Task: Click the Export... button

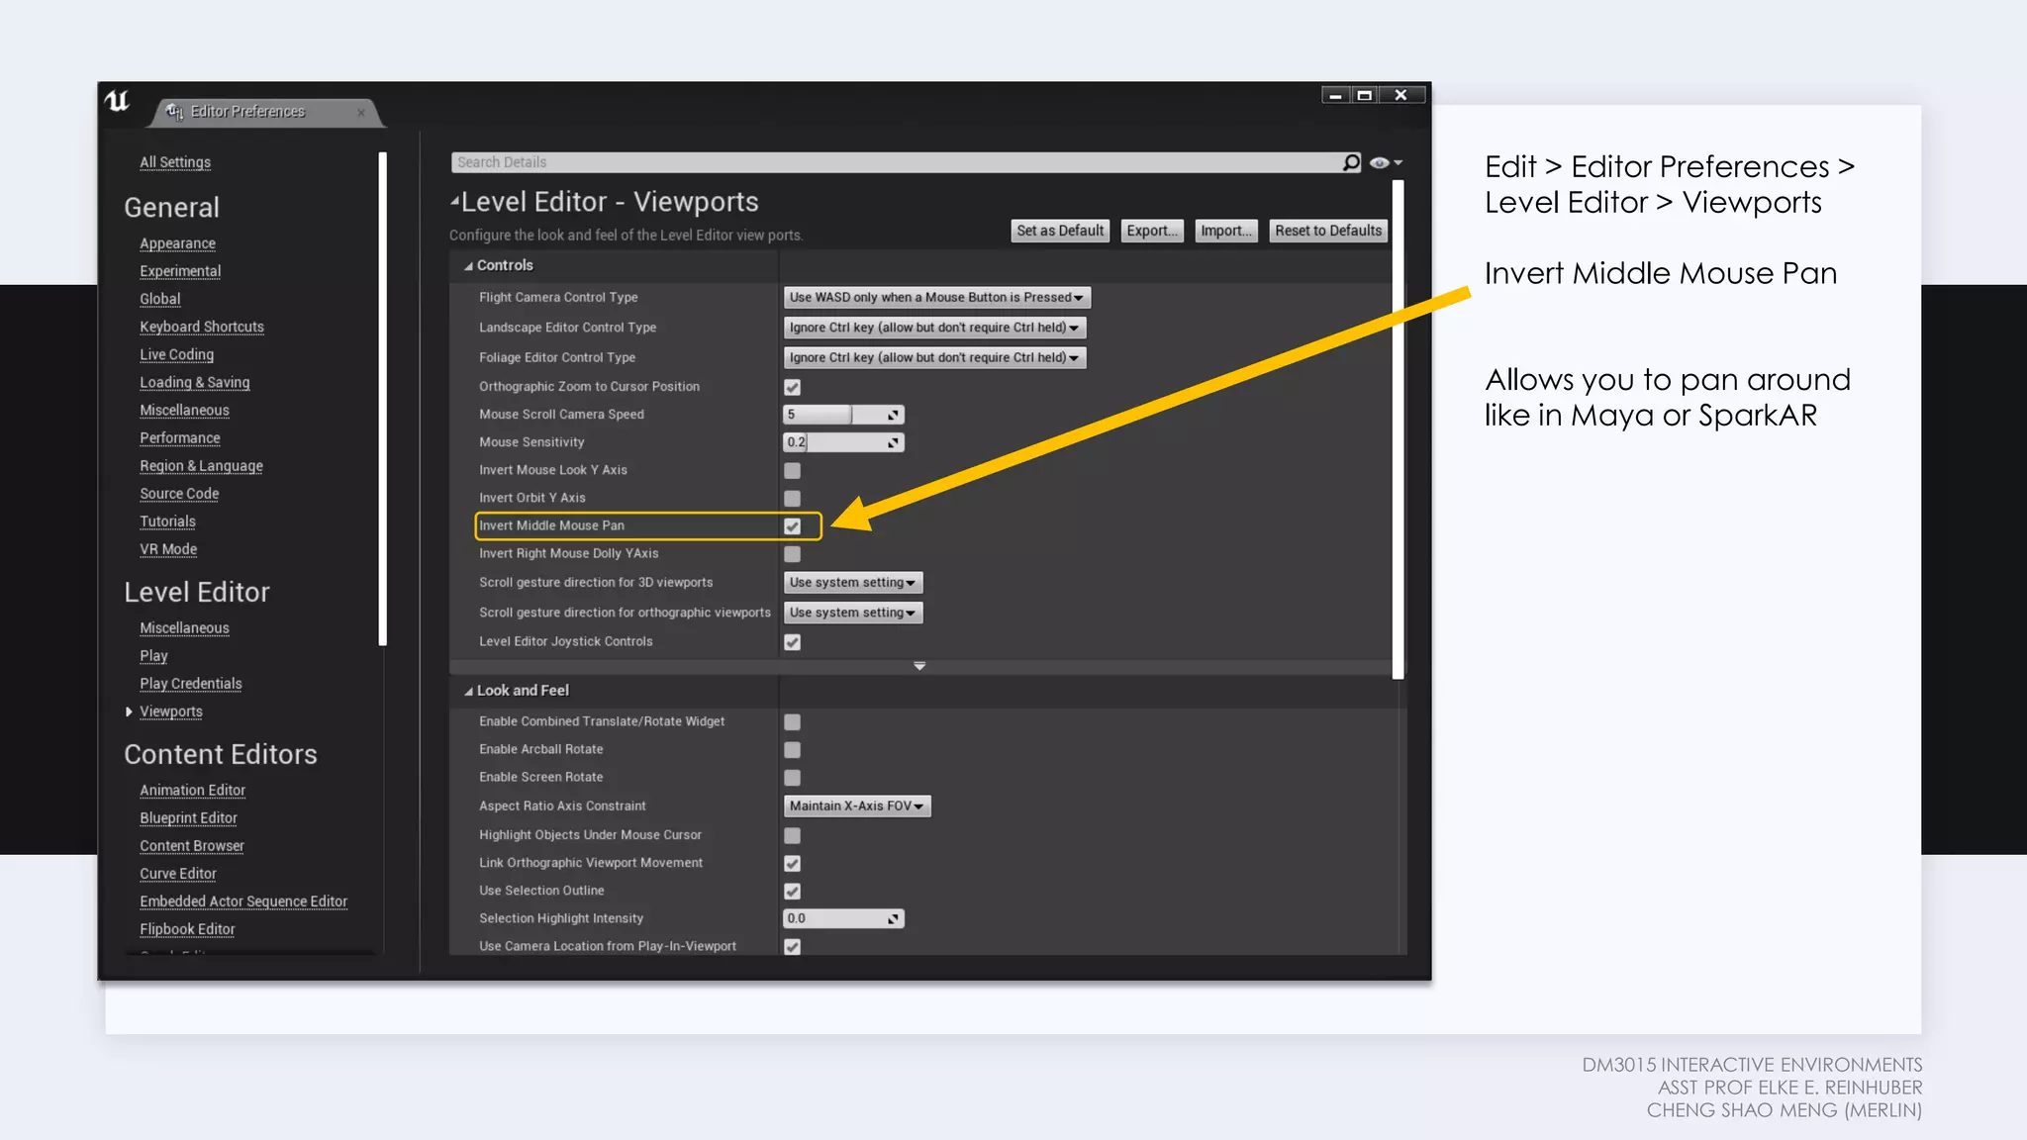Action: click(x=1152, y=231)
